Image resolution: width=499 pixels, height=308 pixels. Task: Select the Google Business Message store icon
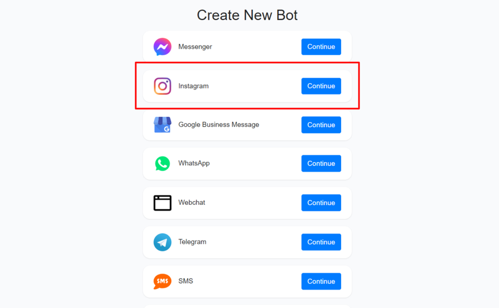tap(162, 125)
